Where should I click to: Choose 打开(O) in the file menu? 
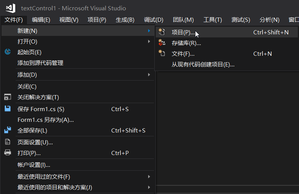78,42
